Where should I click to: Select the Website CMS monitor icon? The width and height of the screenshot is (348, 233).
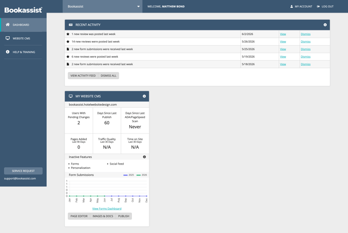(x=8, y=38)
